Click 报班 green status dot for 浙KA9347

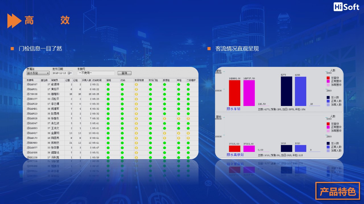click(x=108, y=84)
